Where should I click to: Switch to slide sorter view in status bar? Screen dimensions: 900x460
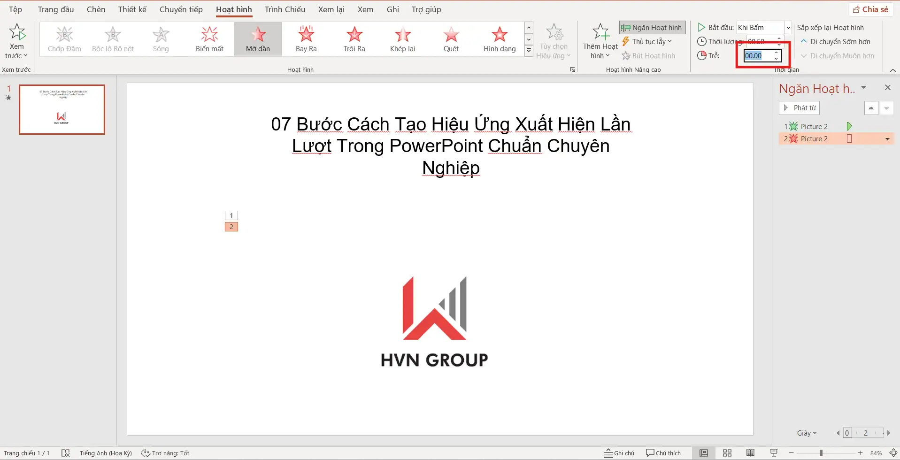pos(727,453)
